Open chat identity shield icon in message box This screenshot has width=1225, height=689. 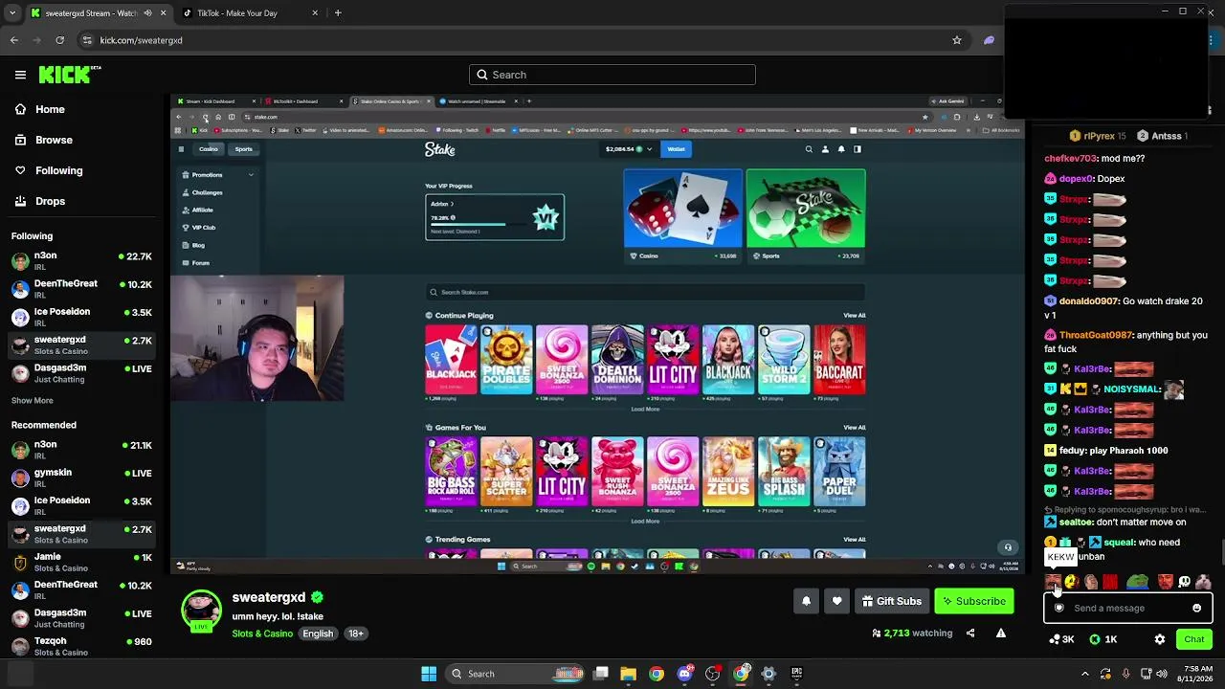pyautogui.click(x=1058, y=608)
